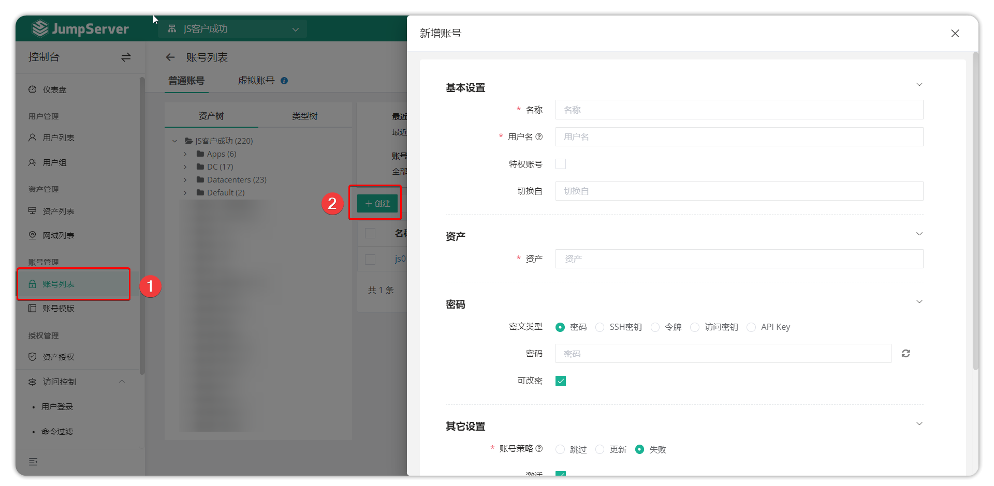The image size is (994, 486).
Task: Select the 资产树 tab
Action: (x=211, y=116)
